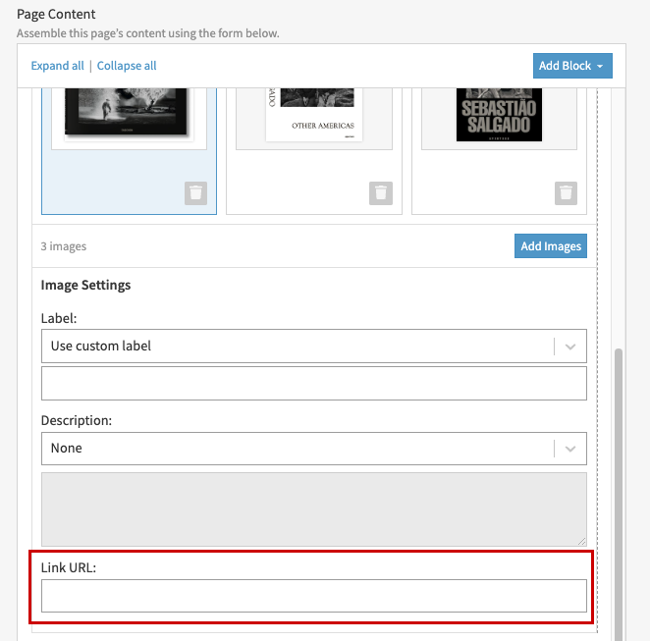Click the description textarea resize handle
Screen dimensions: 650x641
pyautogui.click(x=582, y=542)
